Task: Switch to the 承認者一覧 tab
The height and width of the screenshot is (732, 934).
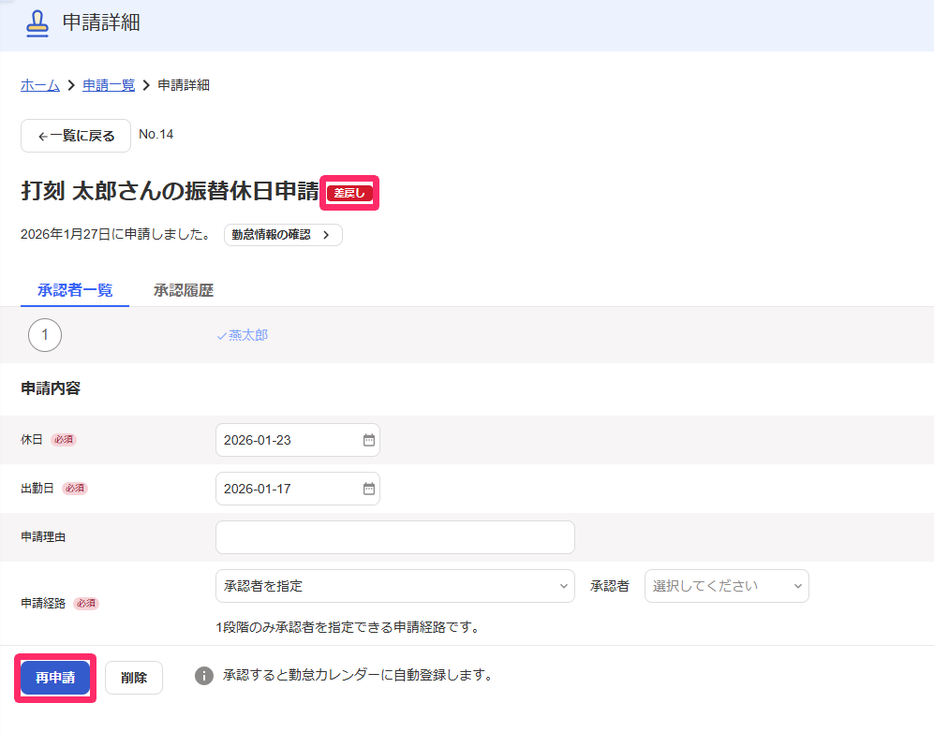Action: pyautogui.click(x=75, y=290)
